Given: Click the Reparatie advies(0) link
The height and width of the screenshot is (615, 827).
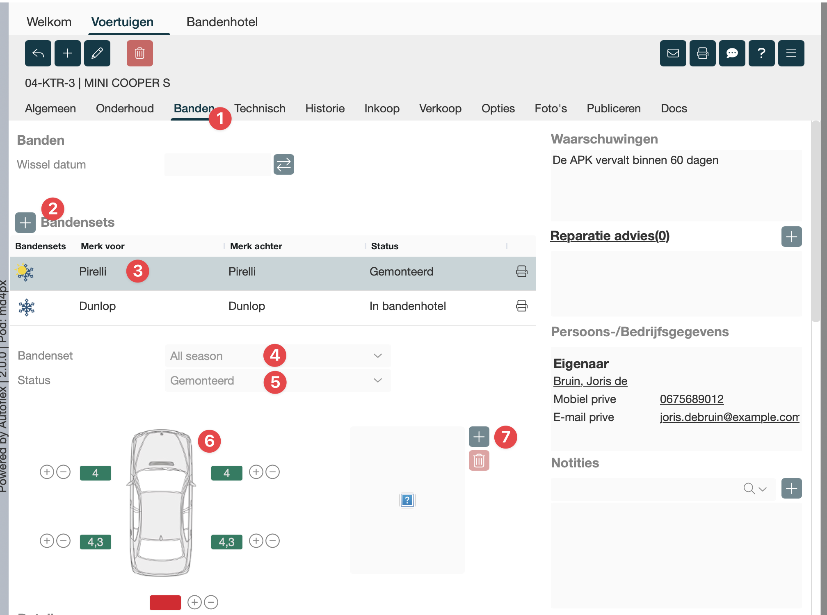Looking at the screenshot, I should point(610,236).
